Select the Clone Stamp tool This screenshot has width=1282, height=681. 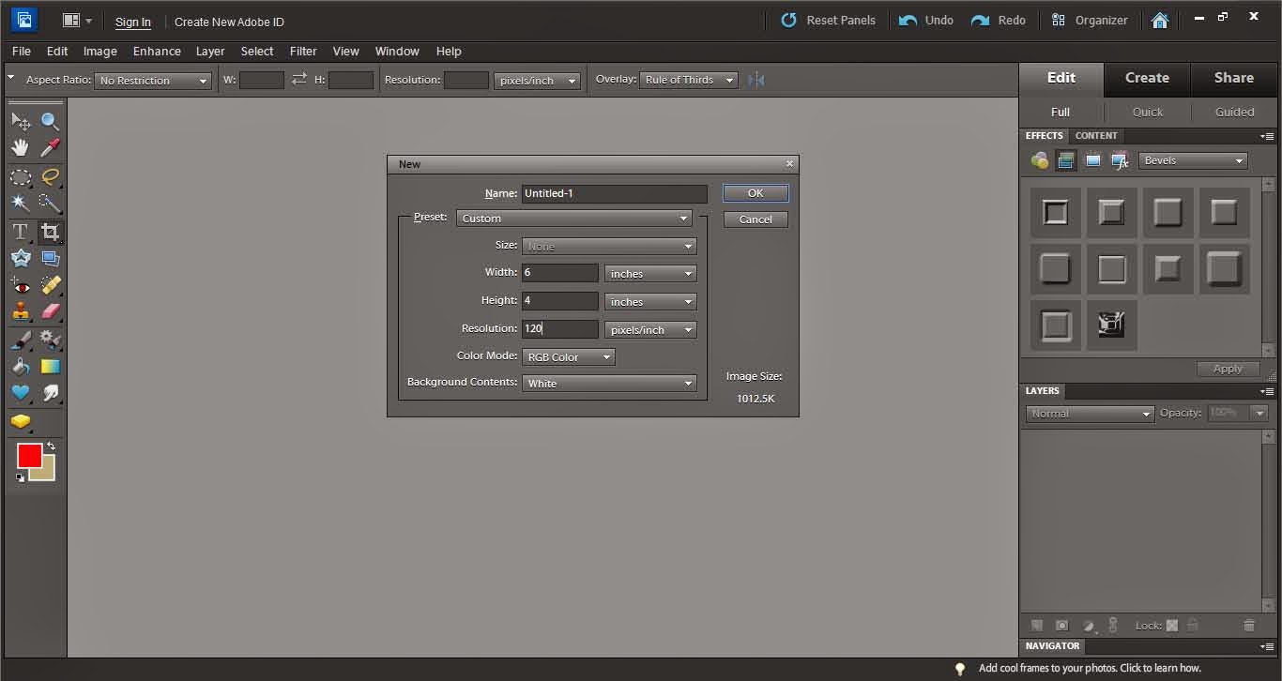click(21, 311)
